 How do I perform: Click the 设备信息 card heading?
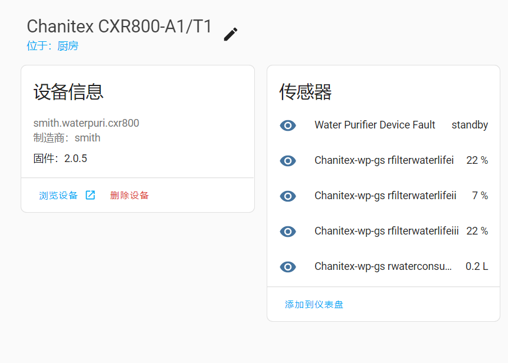pos(68,92)
